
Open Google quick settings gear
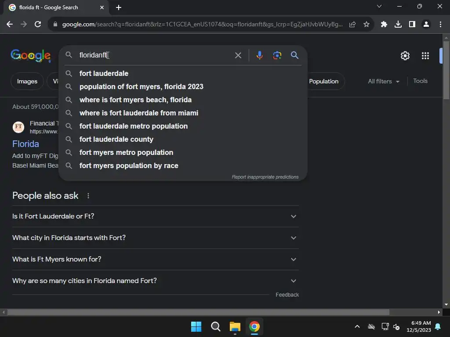click(x=405, y=56)
